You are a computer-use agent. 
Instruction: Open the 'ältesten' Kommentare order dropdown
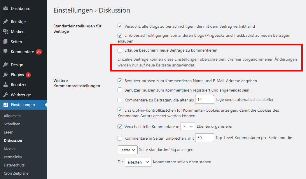point(138,162)
